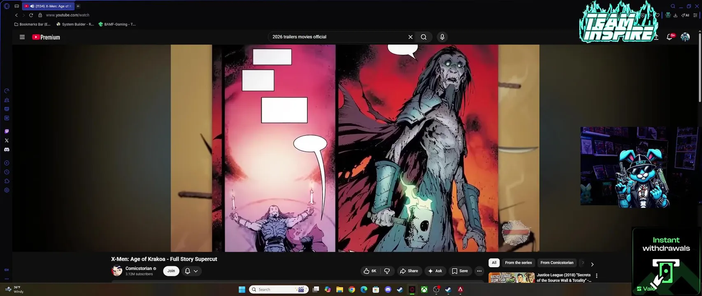Open the YouTube guide hamburger menu
Image resolution: width=702 pixels, height=296 pixels.
(x=22, y=37)
